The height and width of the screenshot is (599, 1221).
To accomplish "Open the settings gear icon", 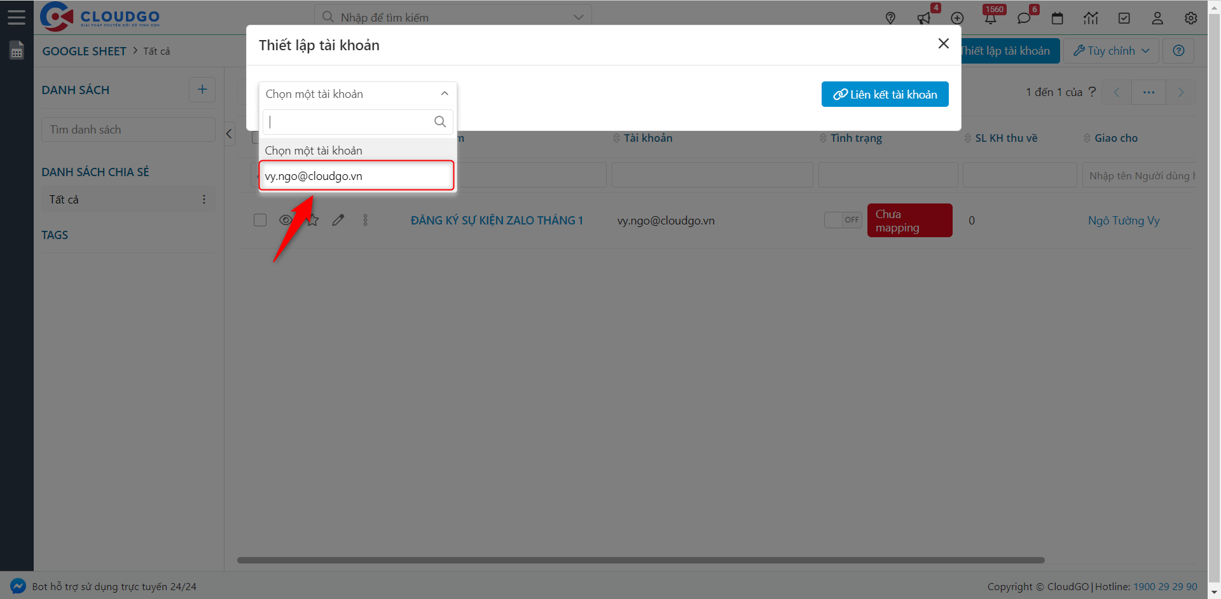I will [1190, 18].
